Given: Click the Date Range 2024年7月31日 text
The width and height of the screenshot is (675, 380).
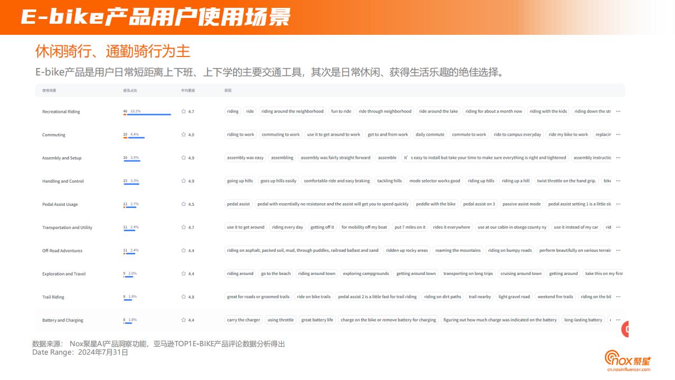Looking at the screenshot, I should 80,353.
